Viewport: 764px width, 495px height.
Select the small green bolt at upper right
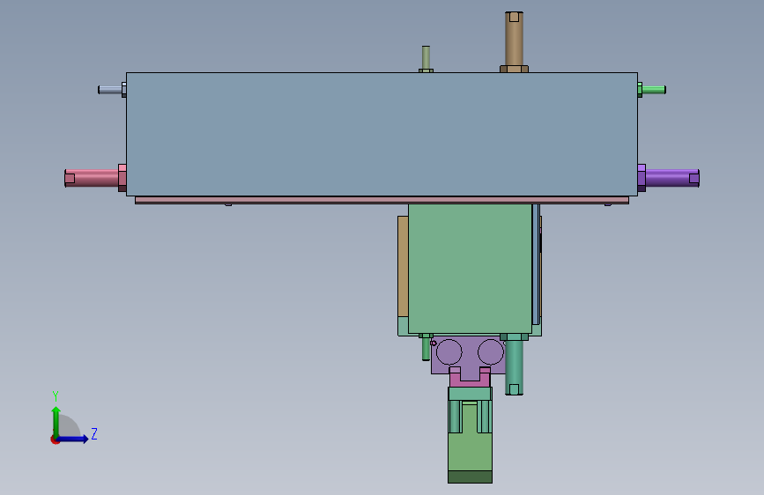pyautogui.click(x=652, y=90)
